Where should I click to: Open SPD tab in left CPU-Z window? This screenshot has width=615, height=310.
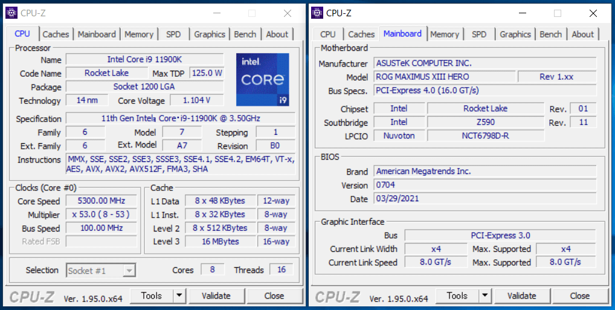[x=173, y=34]
